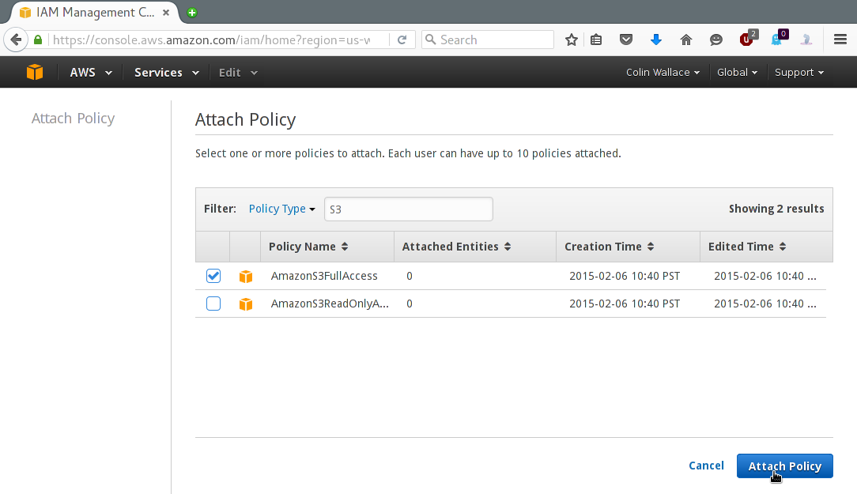Close the IAM Management Console tab

click(165, 12)
